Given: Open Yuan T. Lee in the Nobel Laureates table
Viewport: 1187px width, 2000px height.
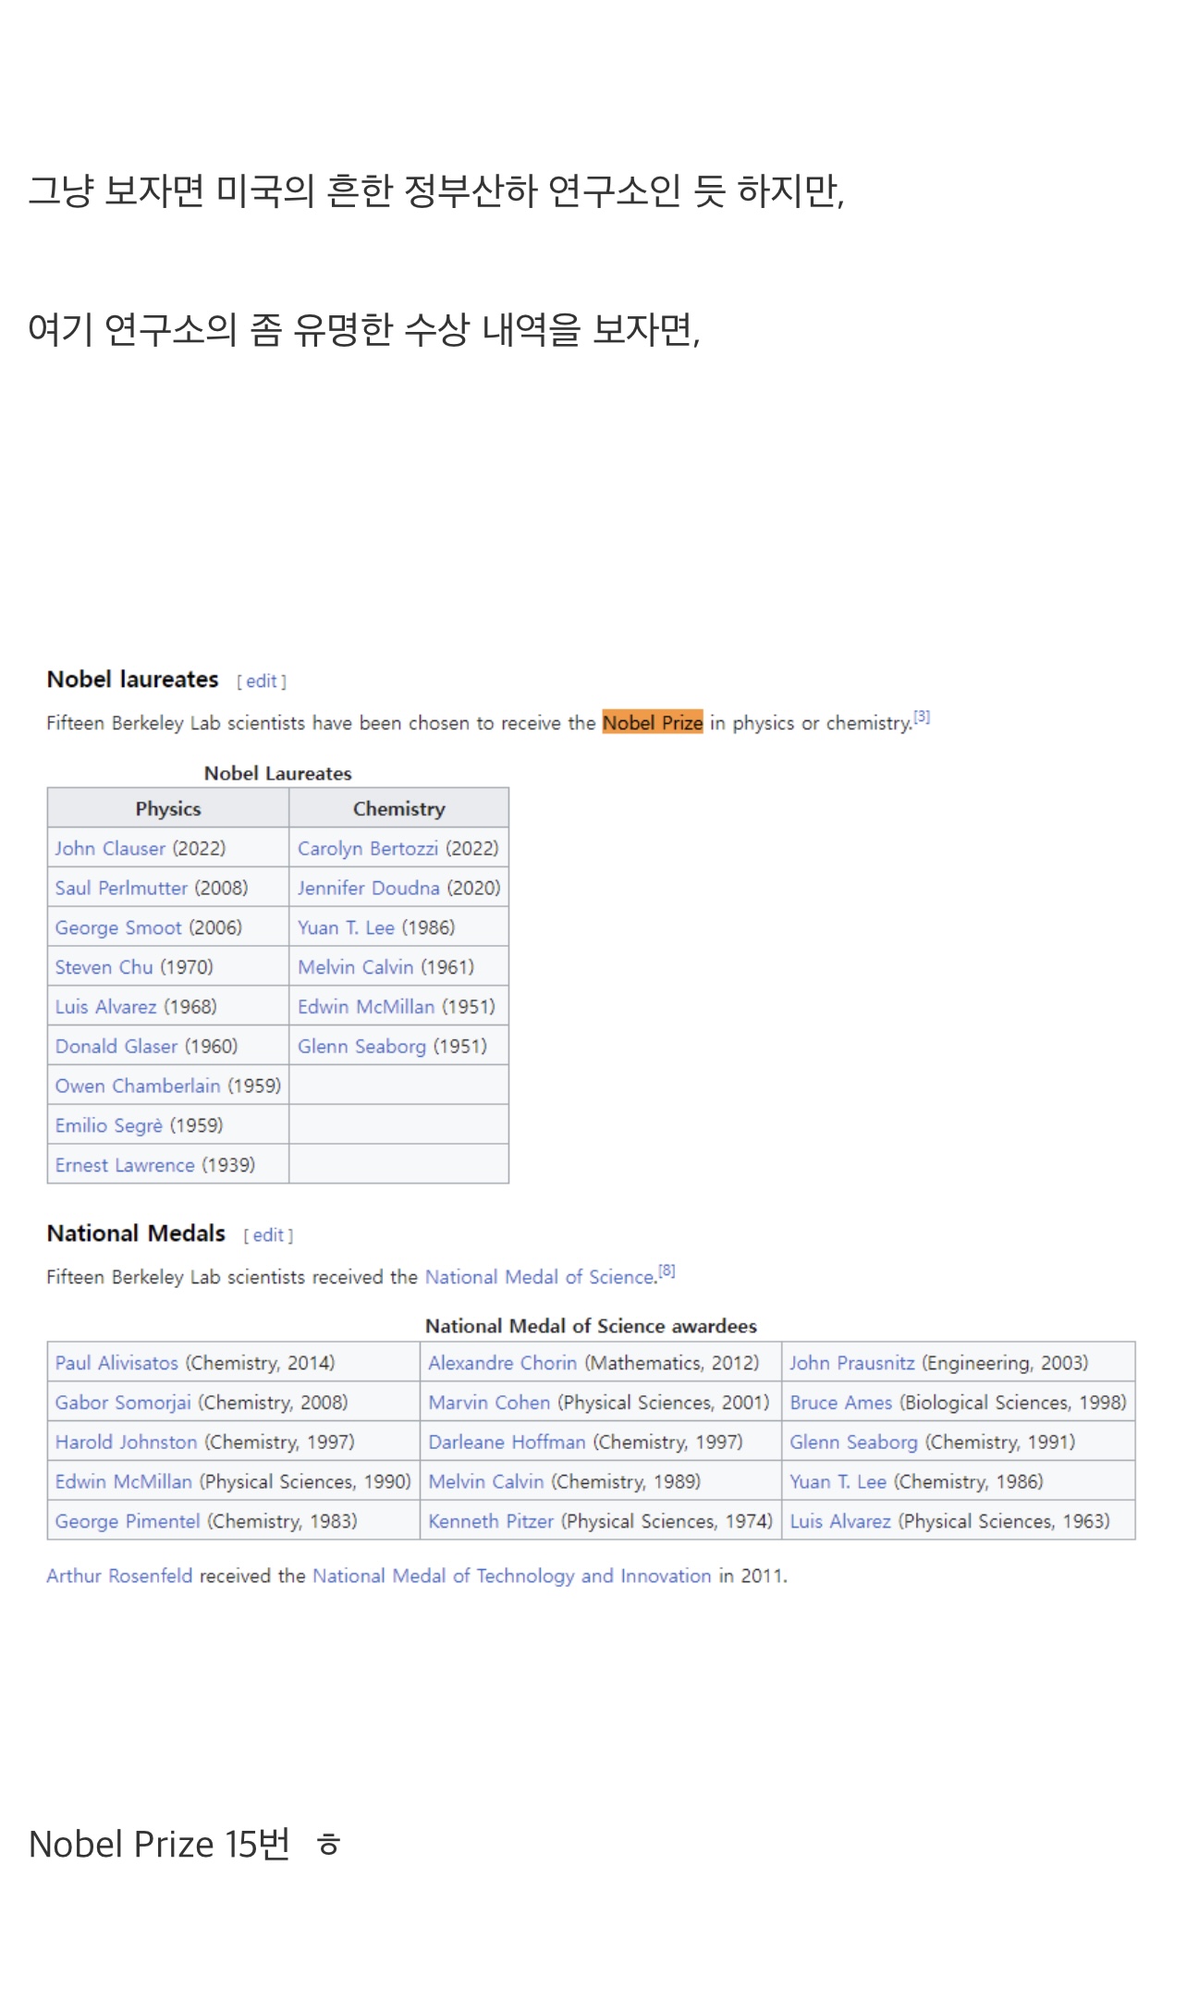Looking at the screenshot, I should coord(346,927).
